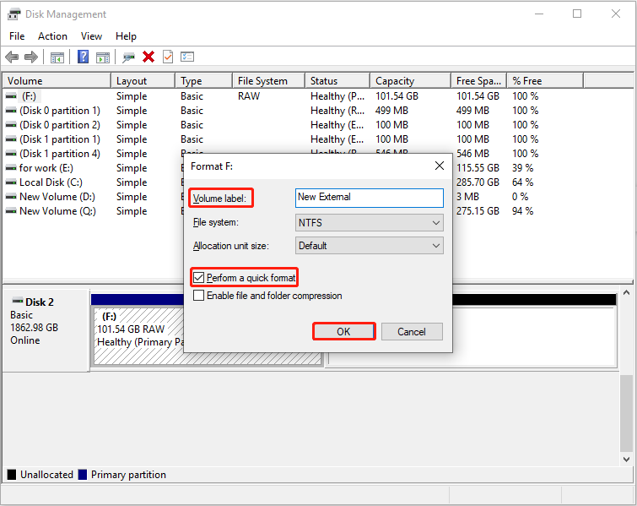This screenshot has height=506, width=637.
Task: Click the Forward arrow toolbar icon
Action: coord(31,57)
